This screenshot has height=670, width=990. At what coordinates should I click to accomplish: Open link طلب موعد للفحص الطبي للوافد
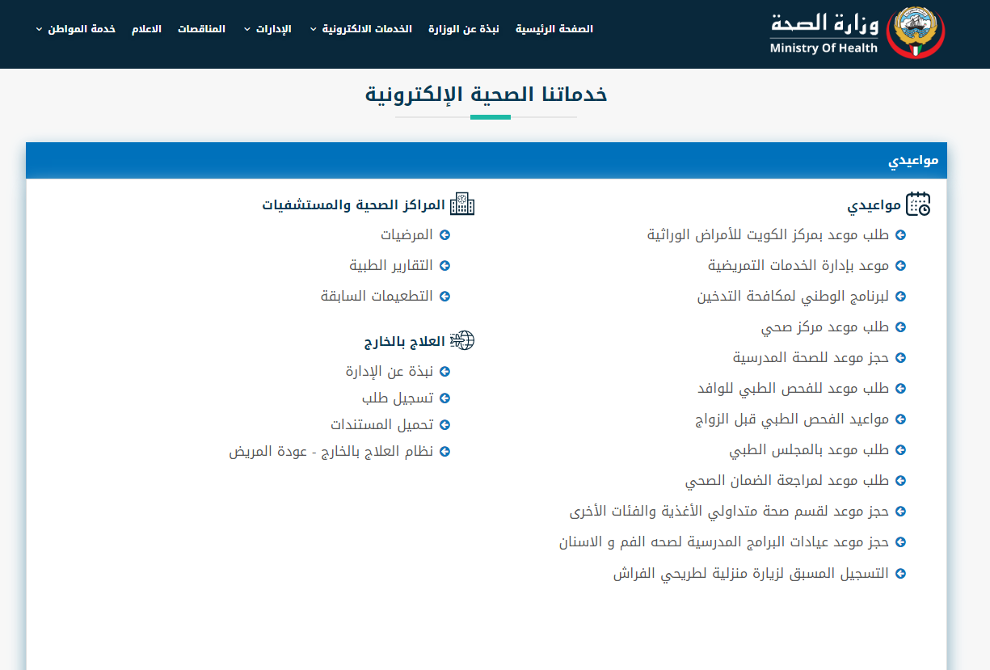[793, 389]
